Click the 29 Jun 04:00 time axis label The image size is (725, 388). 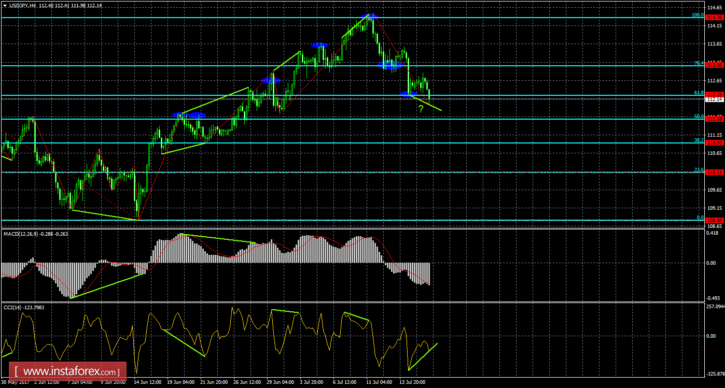pos(281,382)
